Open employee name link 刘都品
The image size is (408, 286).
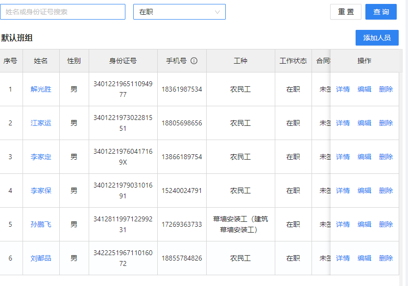41,258
